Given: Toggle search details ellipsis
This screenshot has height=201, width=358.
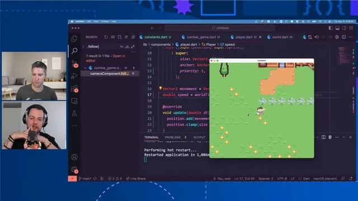Looking at the screenshot, I should click(133, 52).
